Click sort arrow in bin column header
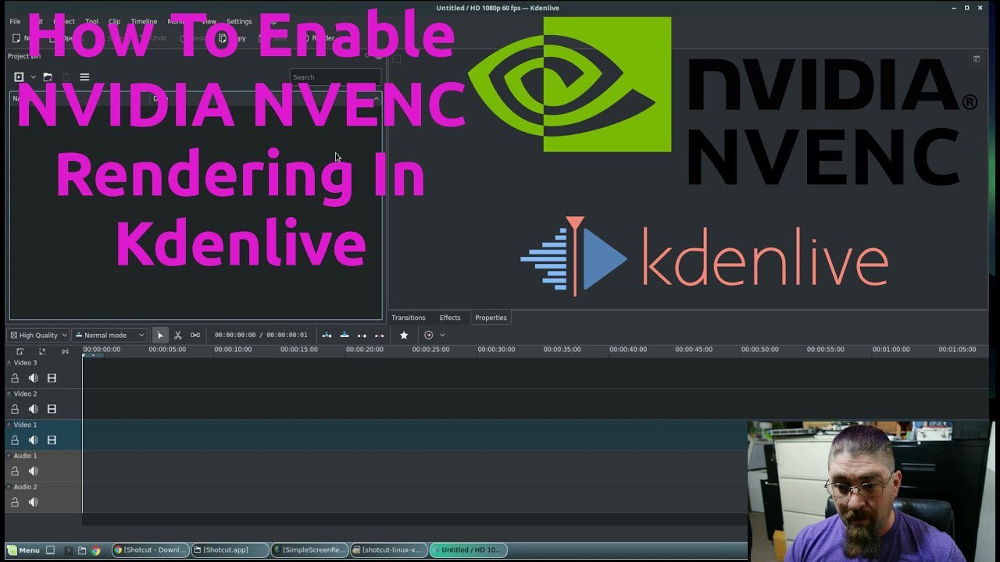The width and height of the screenshot is (1000, 562). tap(376, 98)
